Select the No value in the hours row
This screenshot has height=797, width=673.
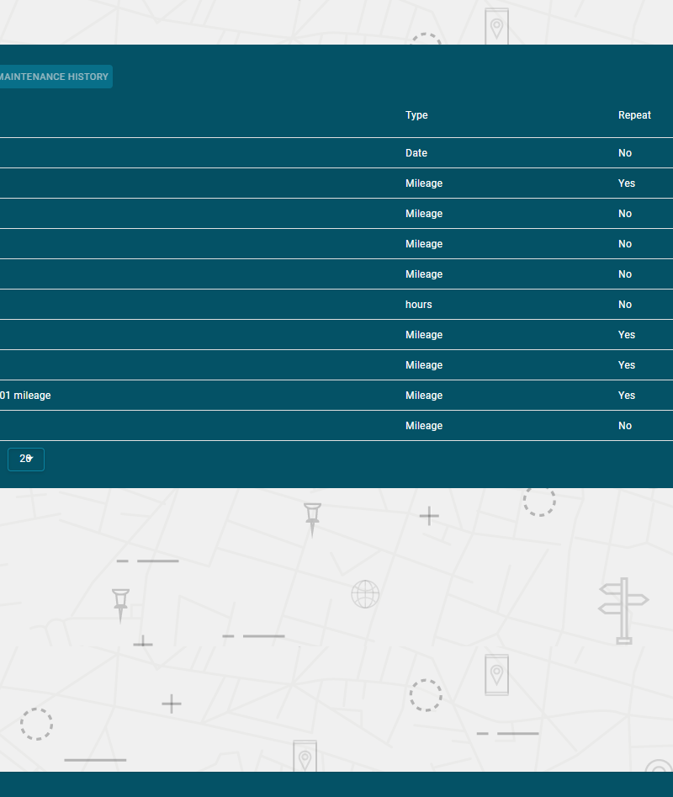tap(625, 305)
